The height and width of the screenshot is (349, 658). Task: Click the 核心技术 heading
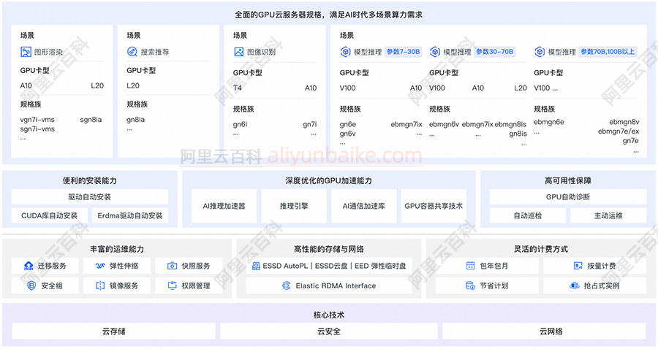click(x=328, y=315)
